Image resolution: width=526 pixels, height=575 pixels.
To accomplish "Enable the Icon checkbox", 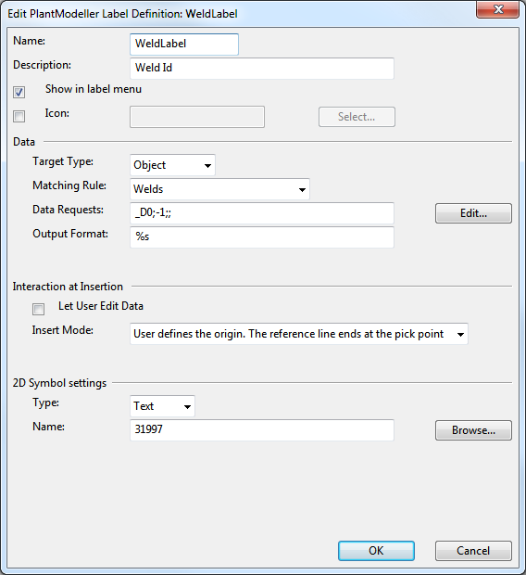I will pyautogui.click(x=19, y=116).
